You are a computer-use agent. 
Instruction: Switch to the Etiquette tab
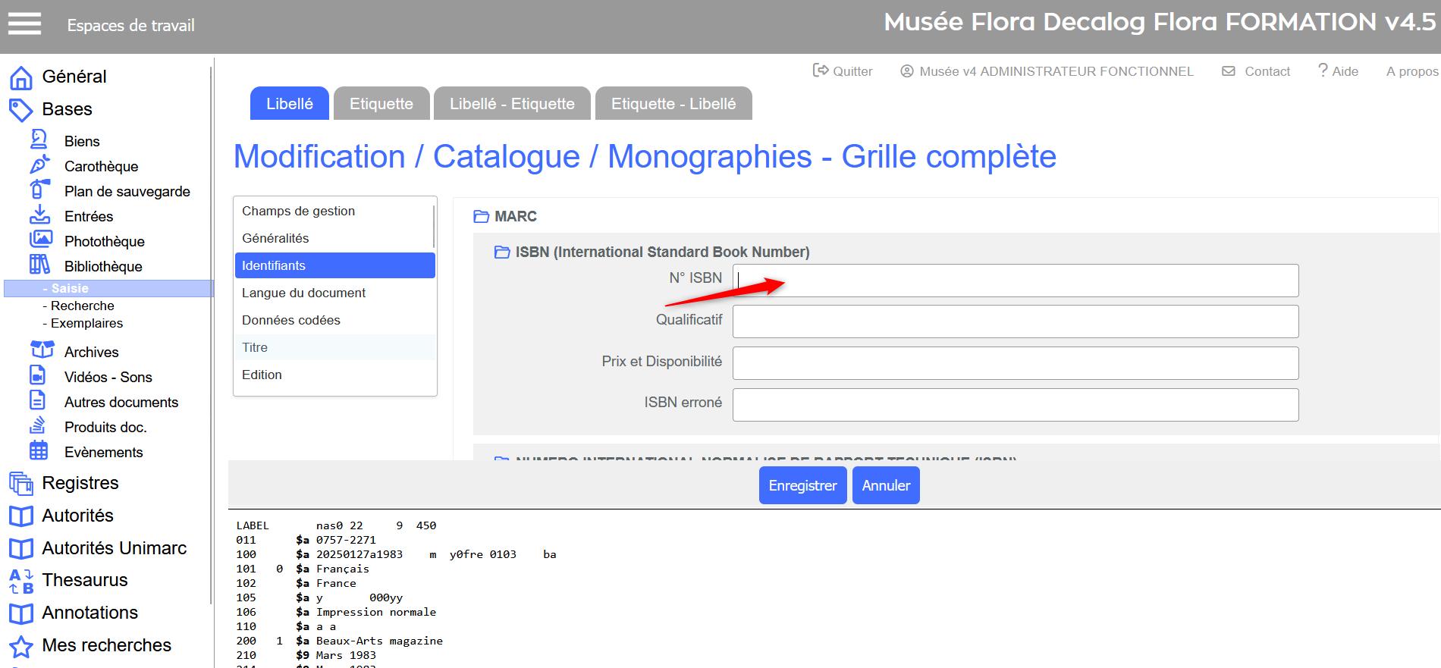click(381, 104)
